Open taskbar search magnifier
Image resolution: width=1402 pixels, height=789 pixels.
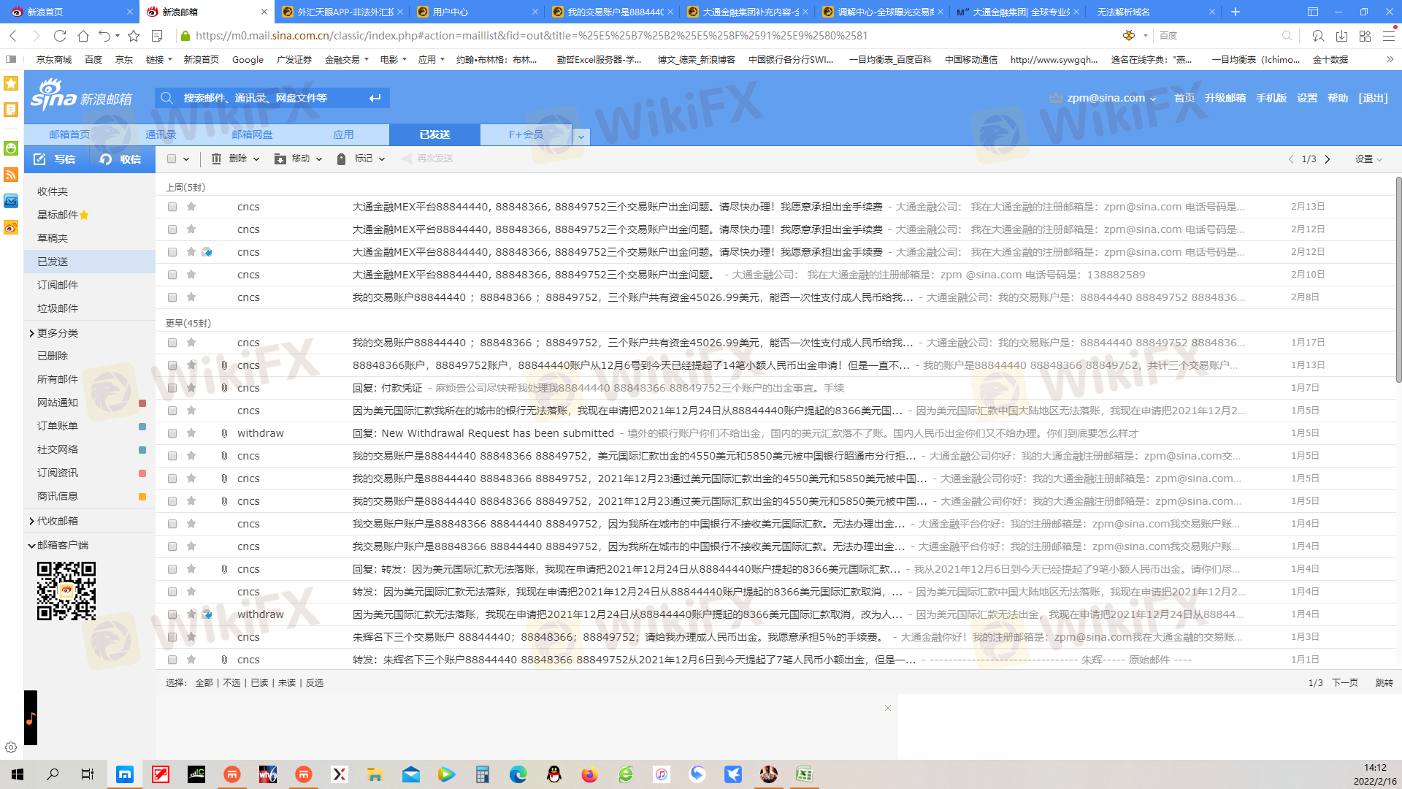[x=53, y=774]
